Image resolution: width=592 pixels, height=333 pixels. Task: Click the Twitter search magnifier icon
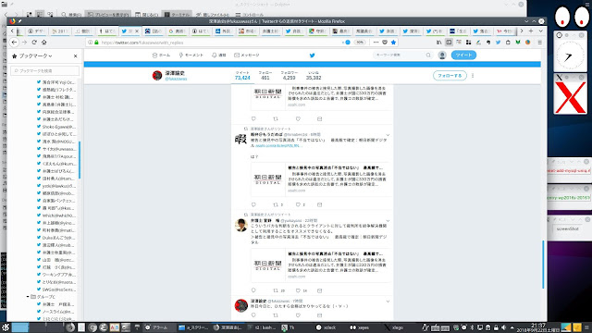[428, 55]
